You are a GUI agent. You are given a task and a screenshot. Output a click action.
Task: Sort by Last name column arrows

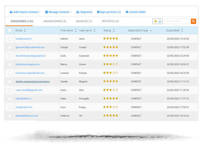(x=94, y=30)
